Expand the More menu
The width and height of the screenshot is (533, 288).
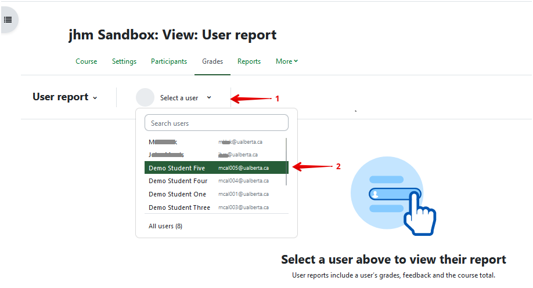coord(287,61)
